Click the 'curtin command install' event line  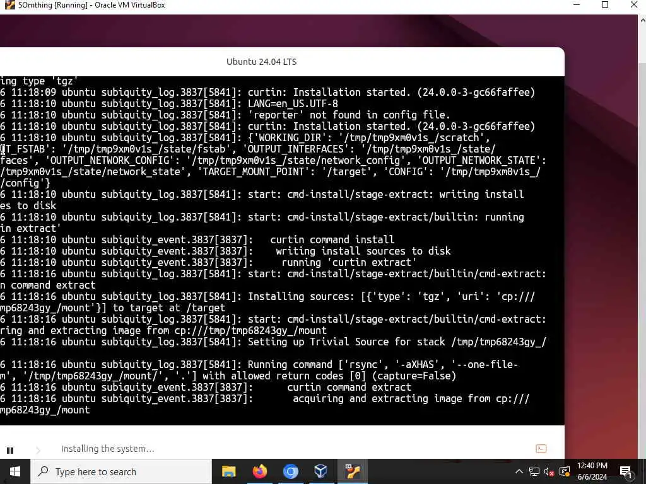(197, 239)
